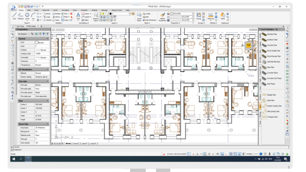Click the Move button in Modify panel
The width and height of the screenshot is (306, 172).
[x=47, y=14]
